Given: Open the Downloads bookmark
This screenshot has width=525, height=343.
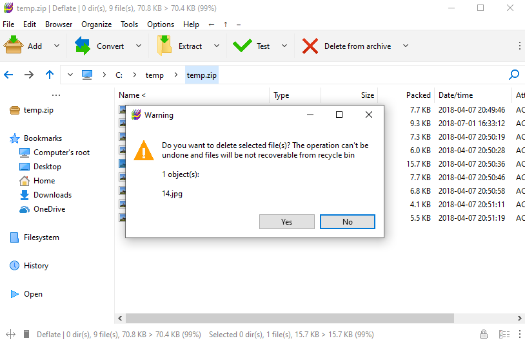Looking at the screenshot, I should tap(46, 195).
